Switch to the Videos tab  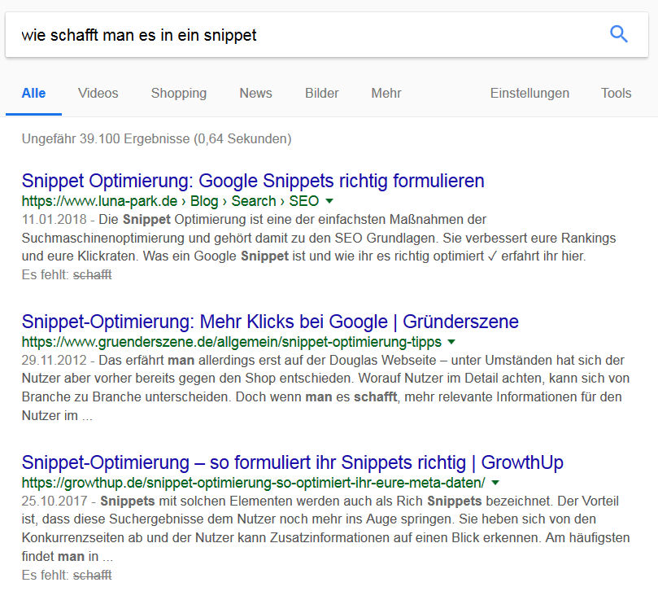pyautogui.click(x=98, y=93)
